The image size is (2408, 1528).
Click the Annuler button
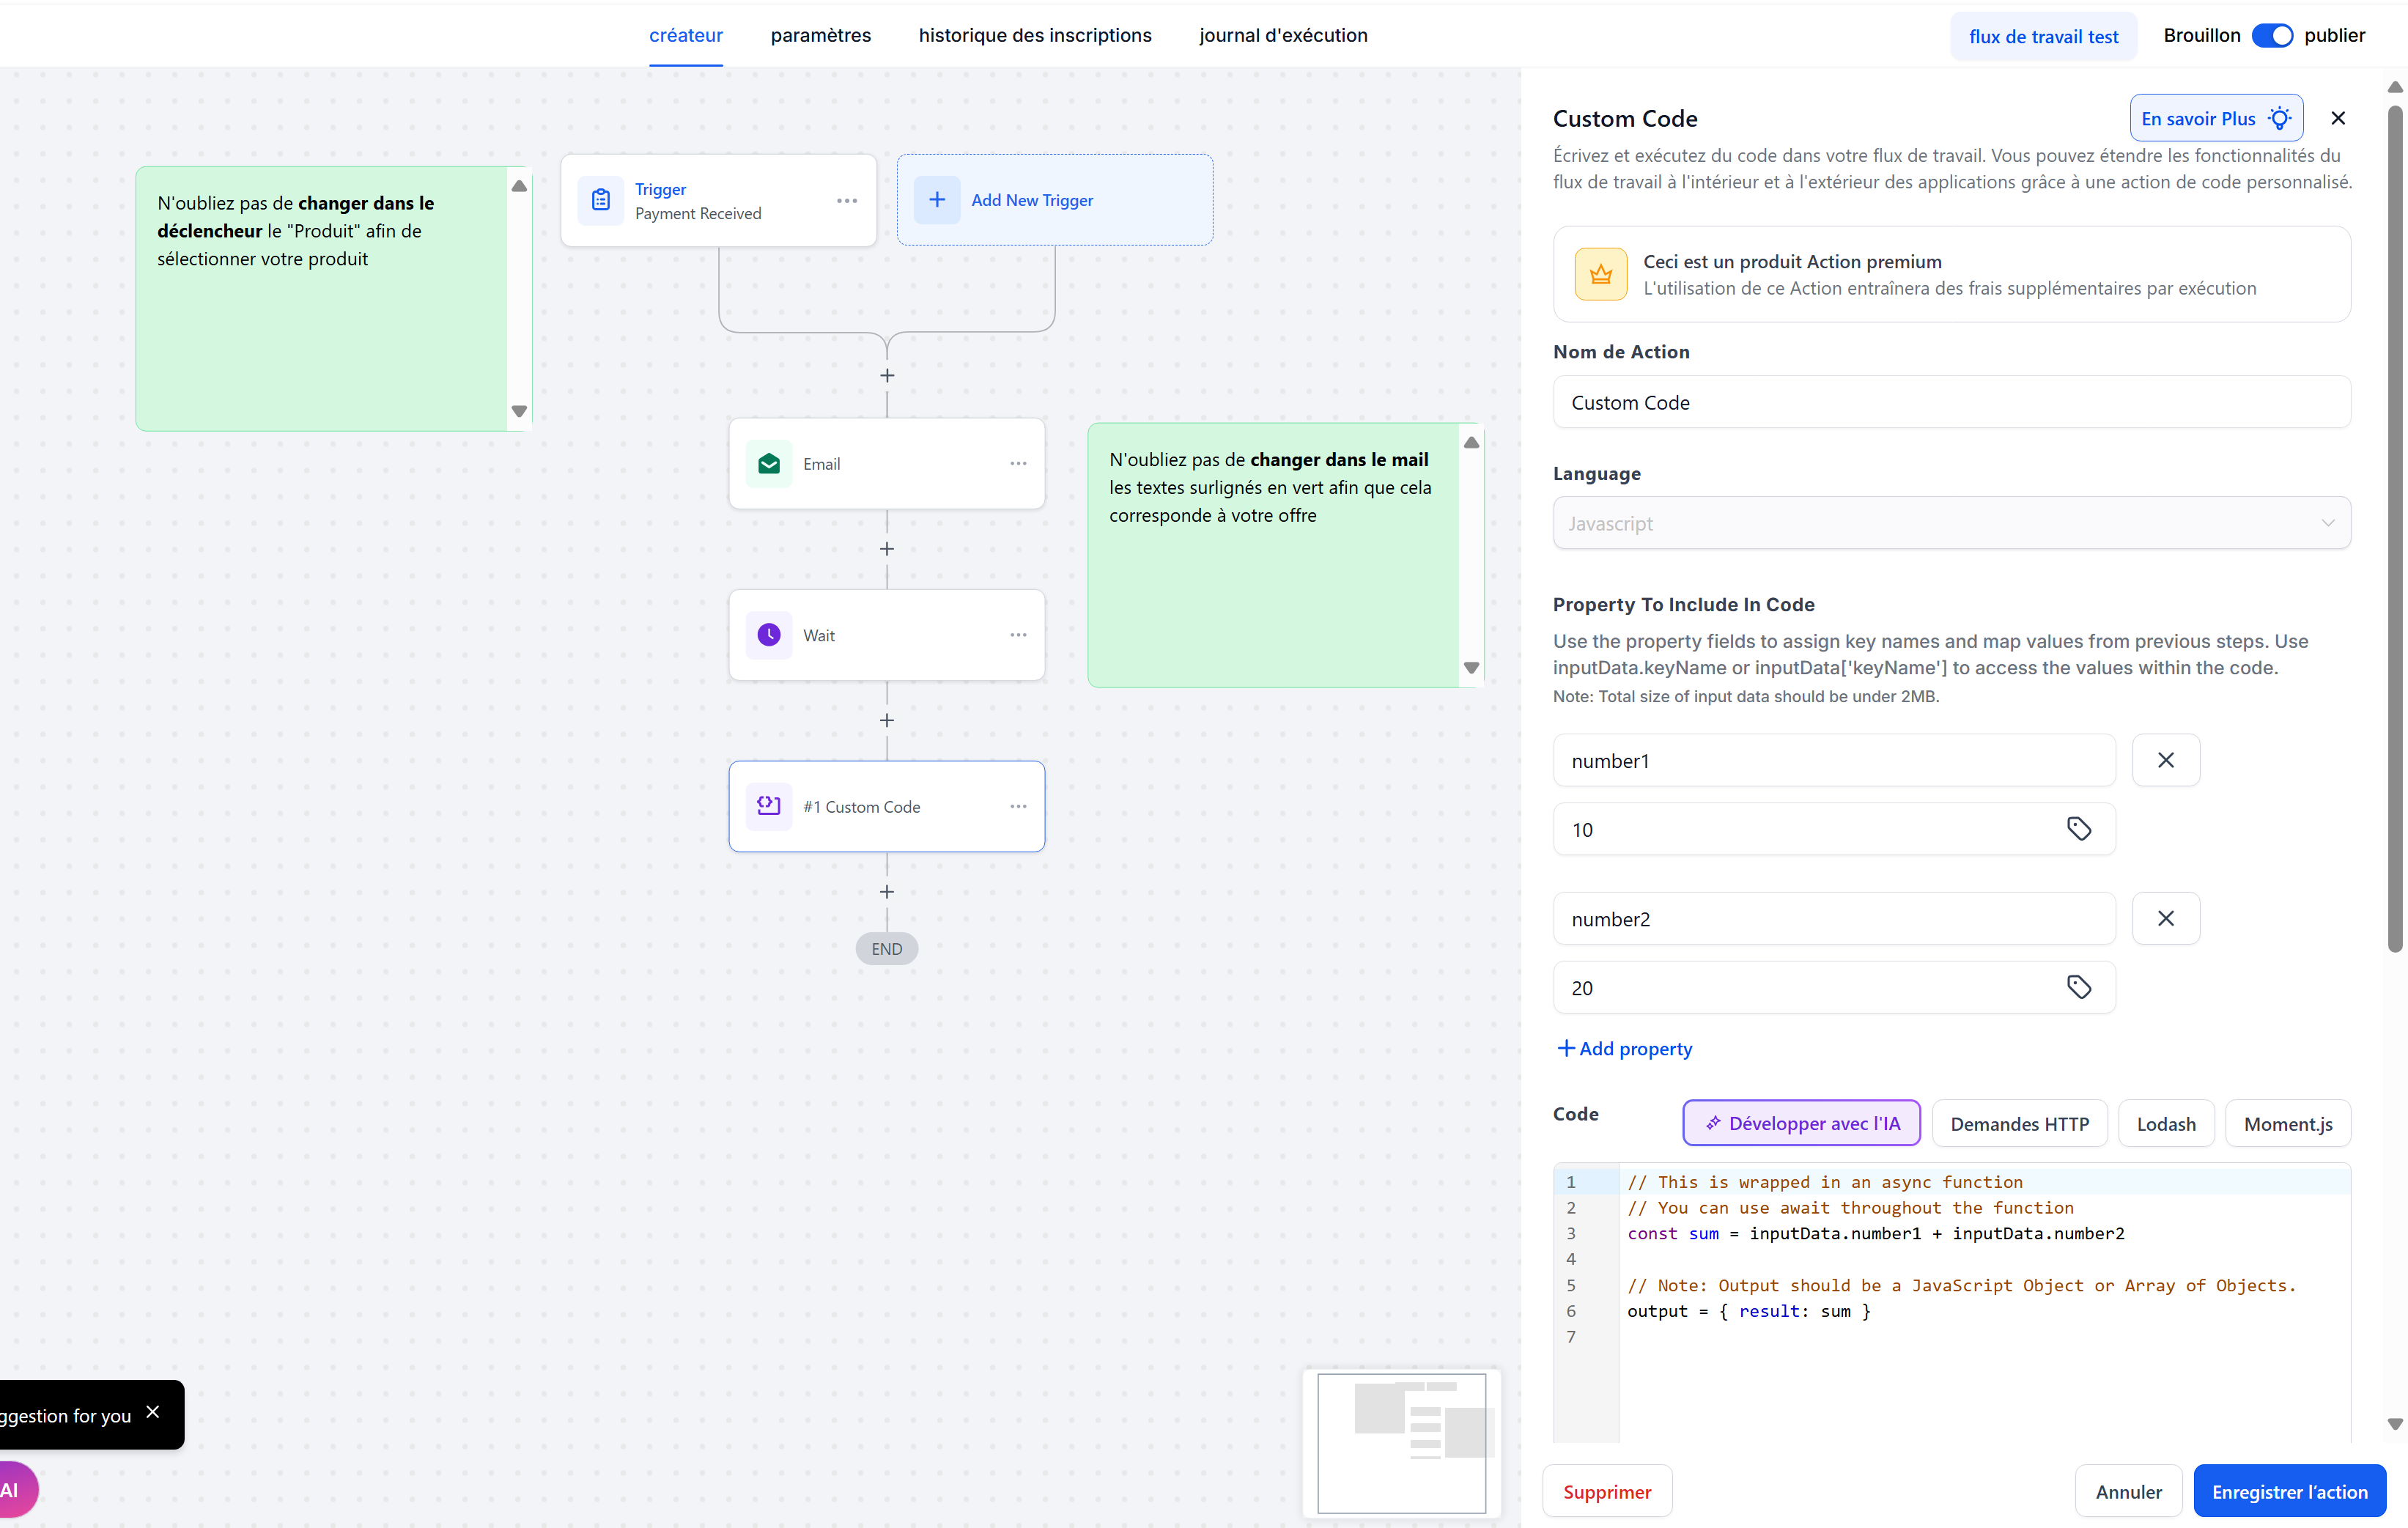click(x=2129, y=1491)
